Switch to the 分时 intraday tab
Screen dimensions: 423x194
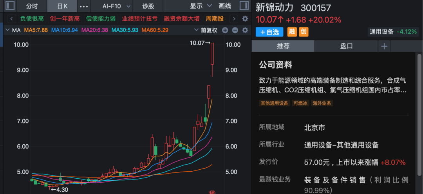tap(32, 6)
